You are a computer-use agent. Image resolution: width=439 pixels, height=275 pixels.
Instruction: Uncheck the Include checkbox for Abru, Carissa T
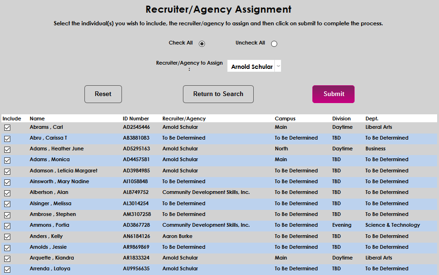tap(7, 138)
